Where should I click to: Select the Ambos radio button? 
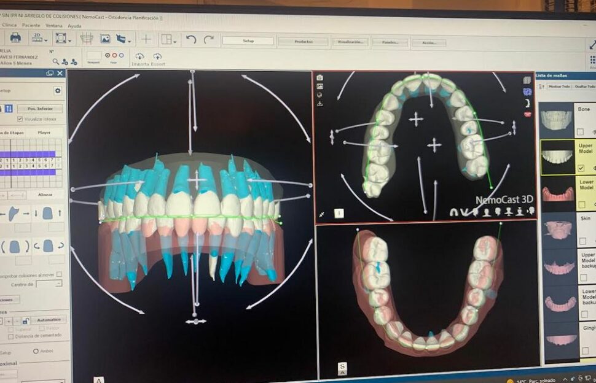click(36, 351)
